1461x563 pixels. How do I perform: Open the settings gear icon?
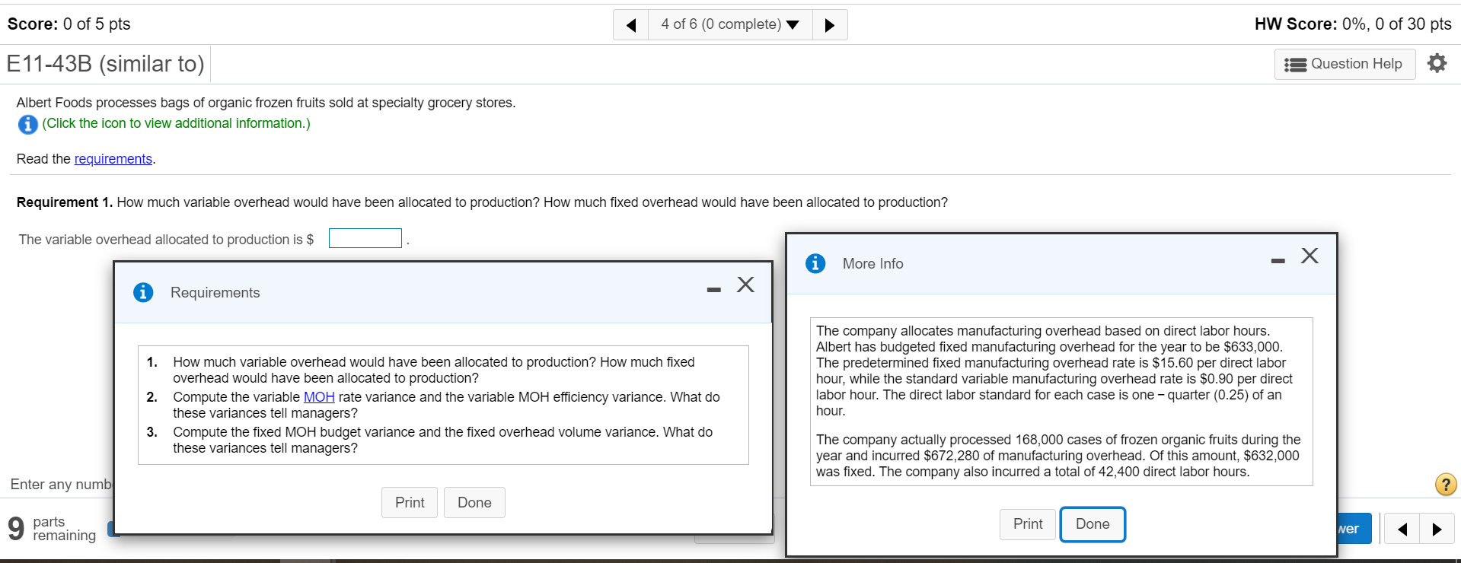1437,63
